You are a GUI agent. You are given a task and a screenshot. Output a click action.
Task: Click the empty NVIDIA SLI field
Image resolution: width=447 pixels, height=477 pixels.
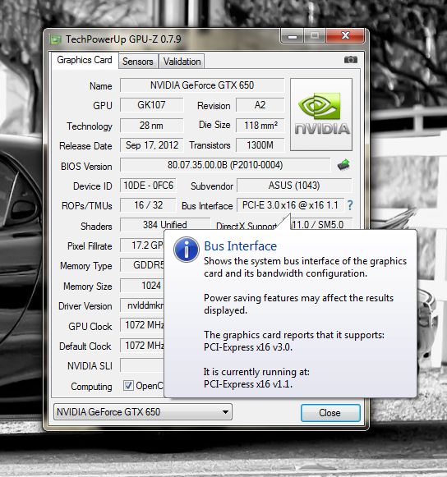click(142, 365)
